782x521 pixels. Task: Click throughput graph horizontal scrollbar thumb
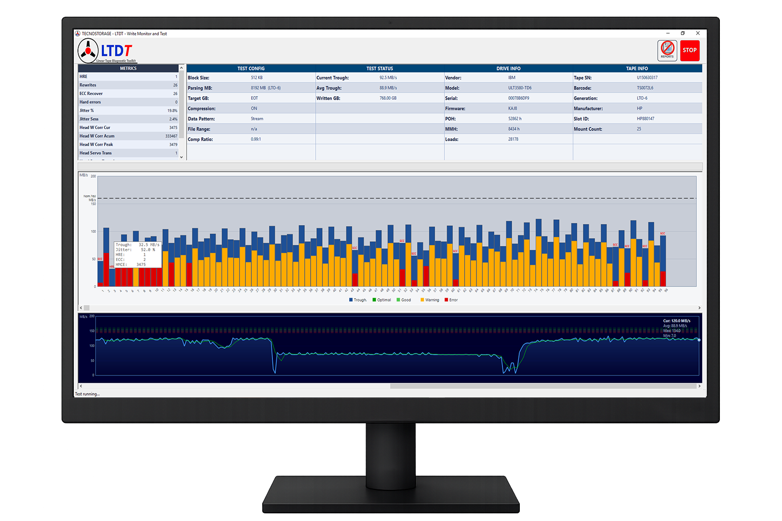tap(543, 386)
